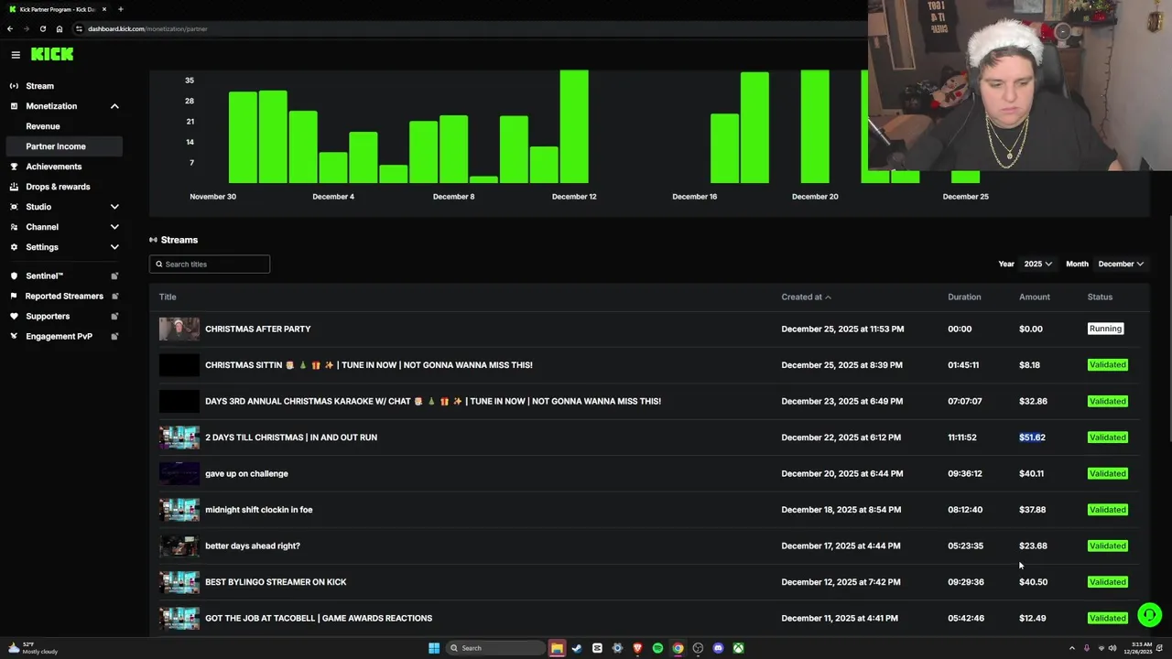Open CHRISTMAS AFTER PARTY stream title

point(258,329)
